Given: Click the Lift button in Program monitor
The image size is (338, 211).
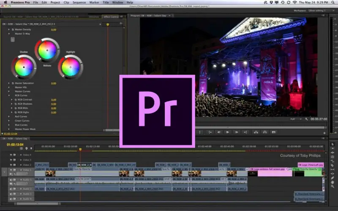Looking at the screenshot, I should (x=255, y=132).
